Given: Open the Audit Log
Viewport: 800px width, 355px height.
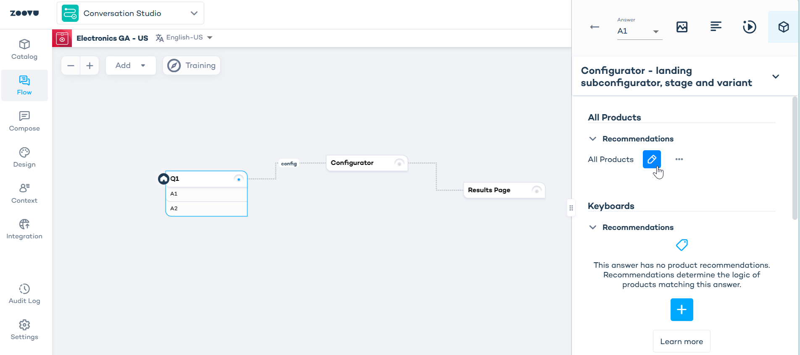Looking at the screenshot, I should click(x=24, y=294).
